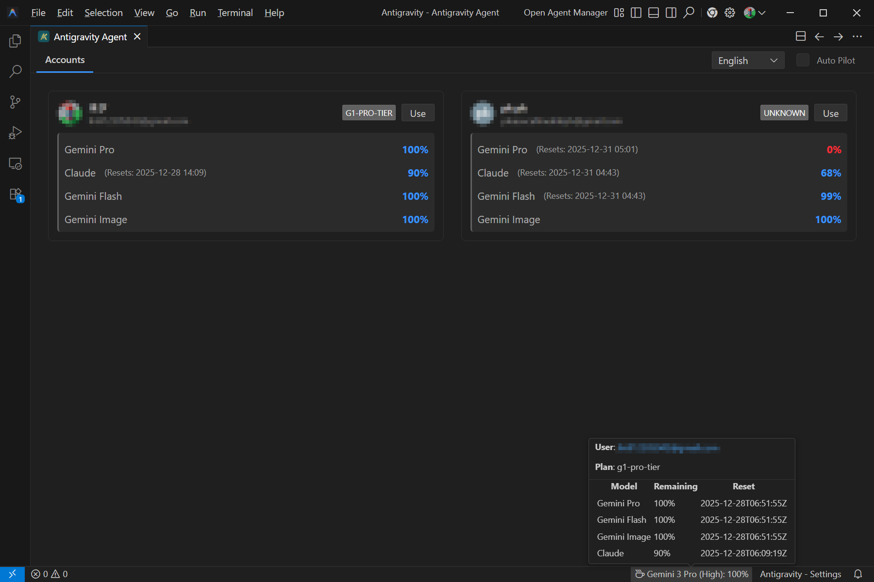Viewport: 874px width, 582px height.
Task: Open the Run and Debug view
Action: 15,133
